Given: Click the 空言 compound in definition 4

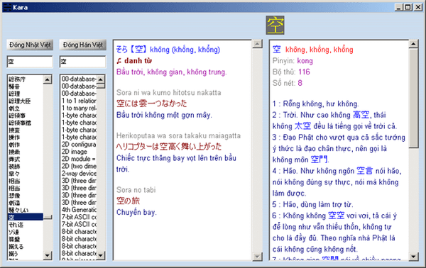Looking at the screenshot, I should 365,171.
